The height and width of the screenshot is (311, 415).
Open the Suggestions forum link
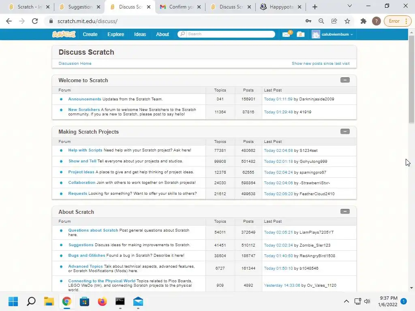(81, 245)
